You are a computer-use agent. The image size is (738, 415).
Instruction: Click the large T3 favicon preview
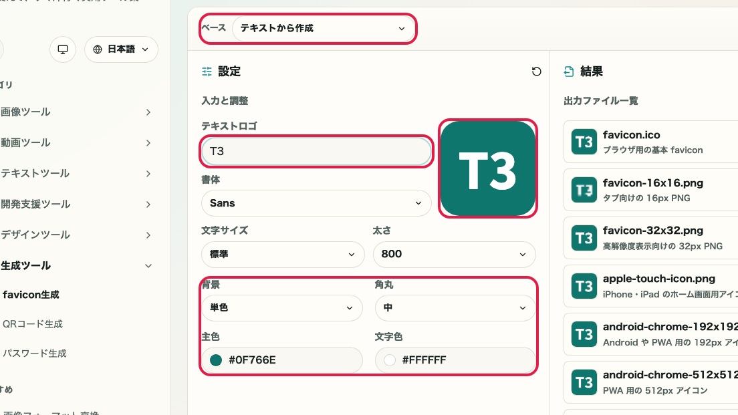[487, 168]
